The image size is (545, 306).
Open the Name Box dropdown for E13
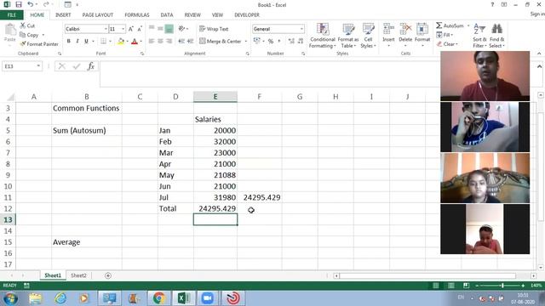[38, 66]
